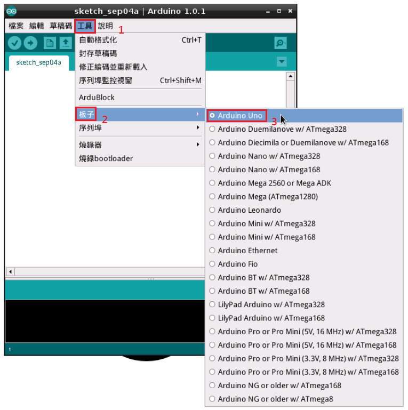Select Arduino Ethernet board
Viewport: 408px width, 410px height.
[304, 251]
